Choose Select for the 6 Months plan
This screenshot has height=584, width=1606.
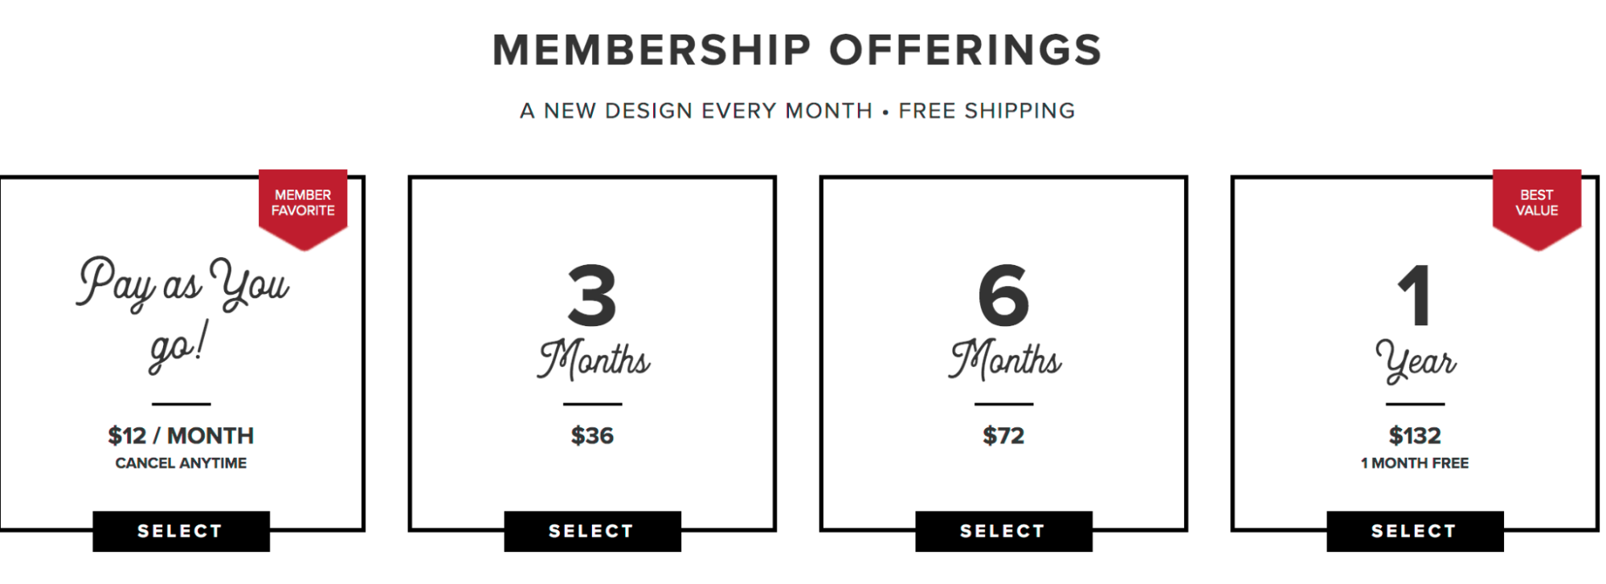point(1003,531)
